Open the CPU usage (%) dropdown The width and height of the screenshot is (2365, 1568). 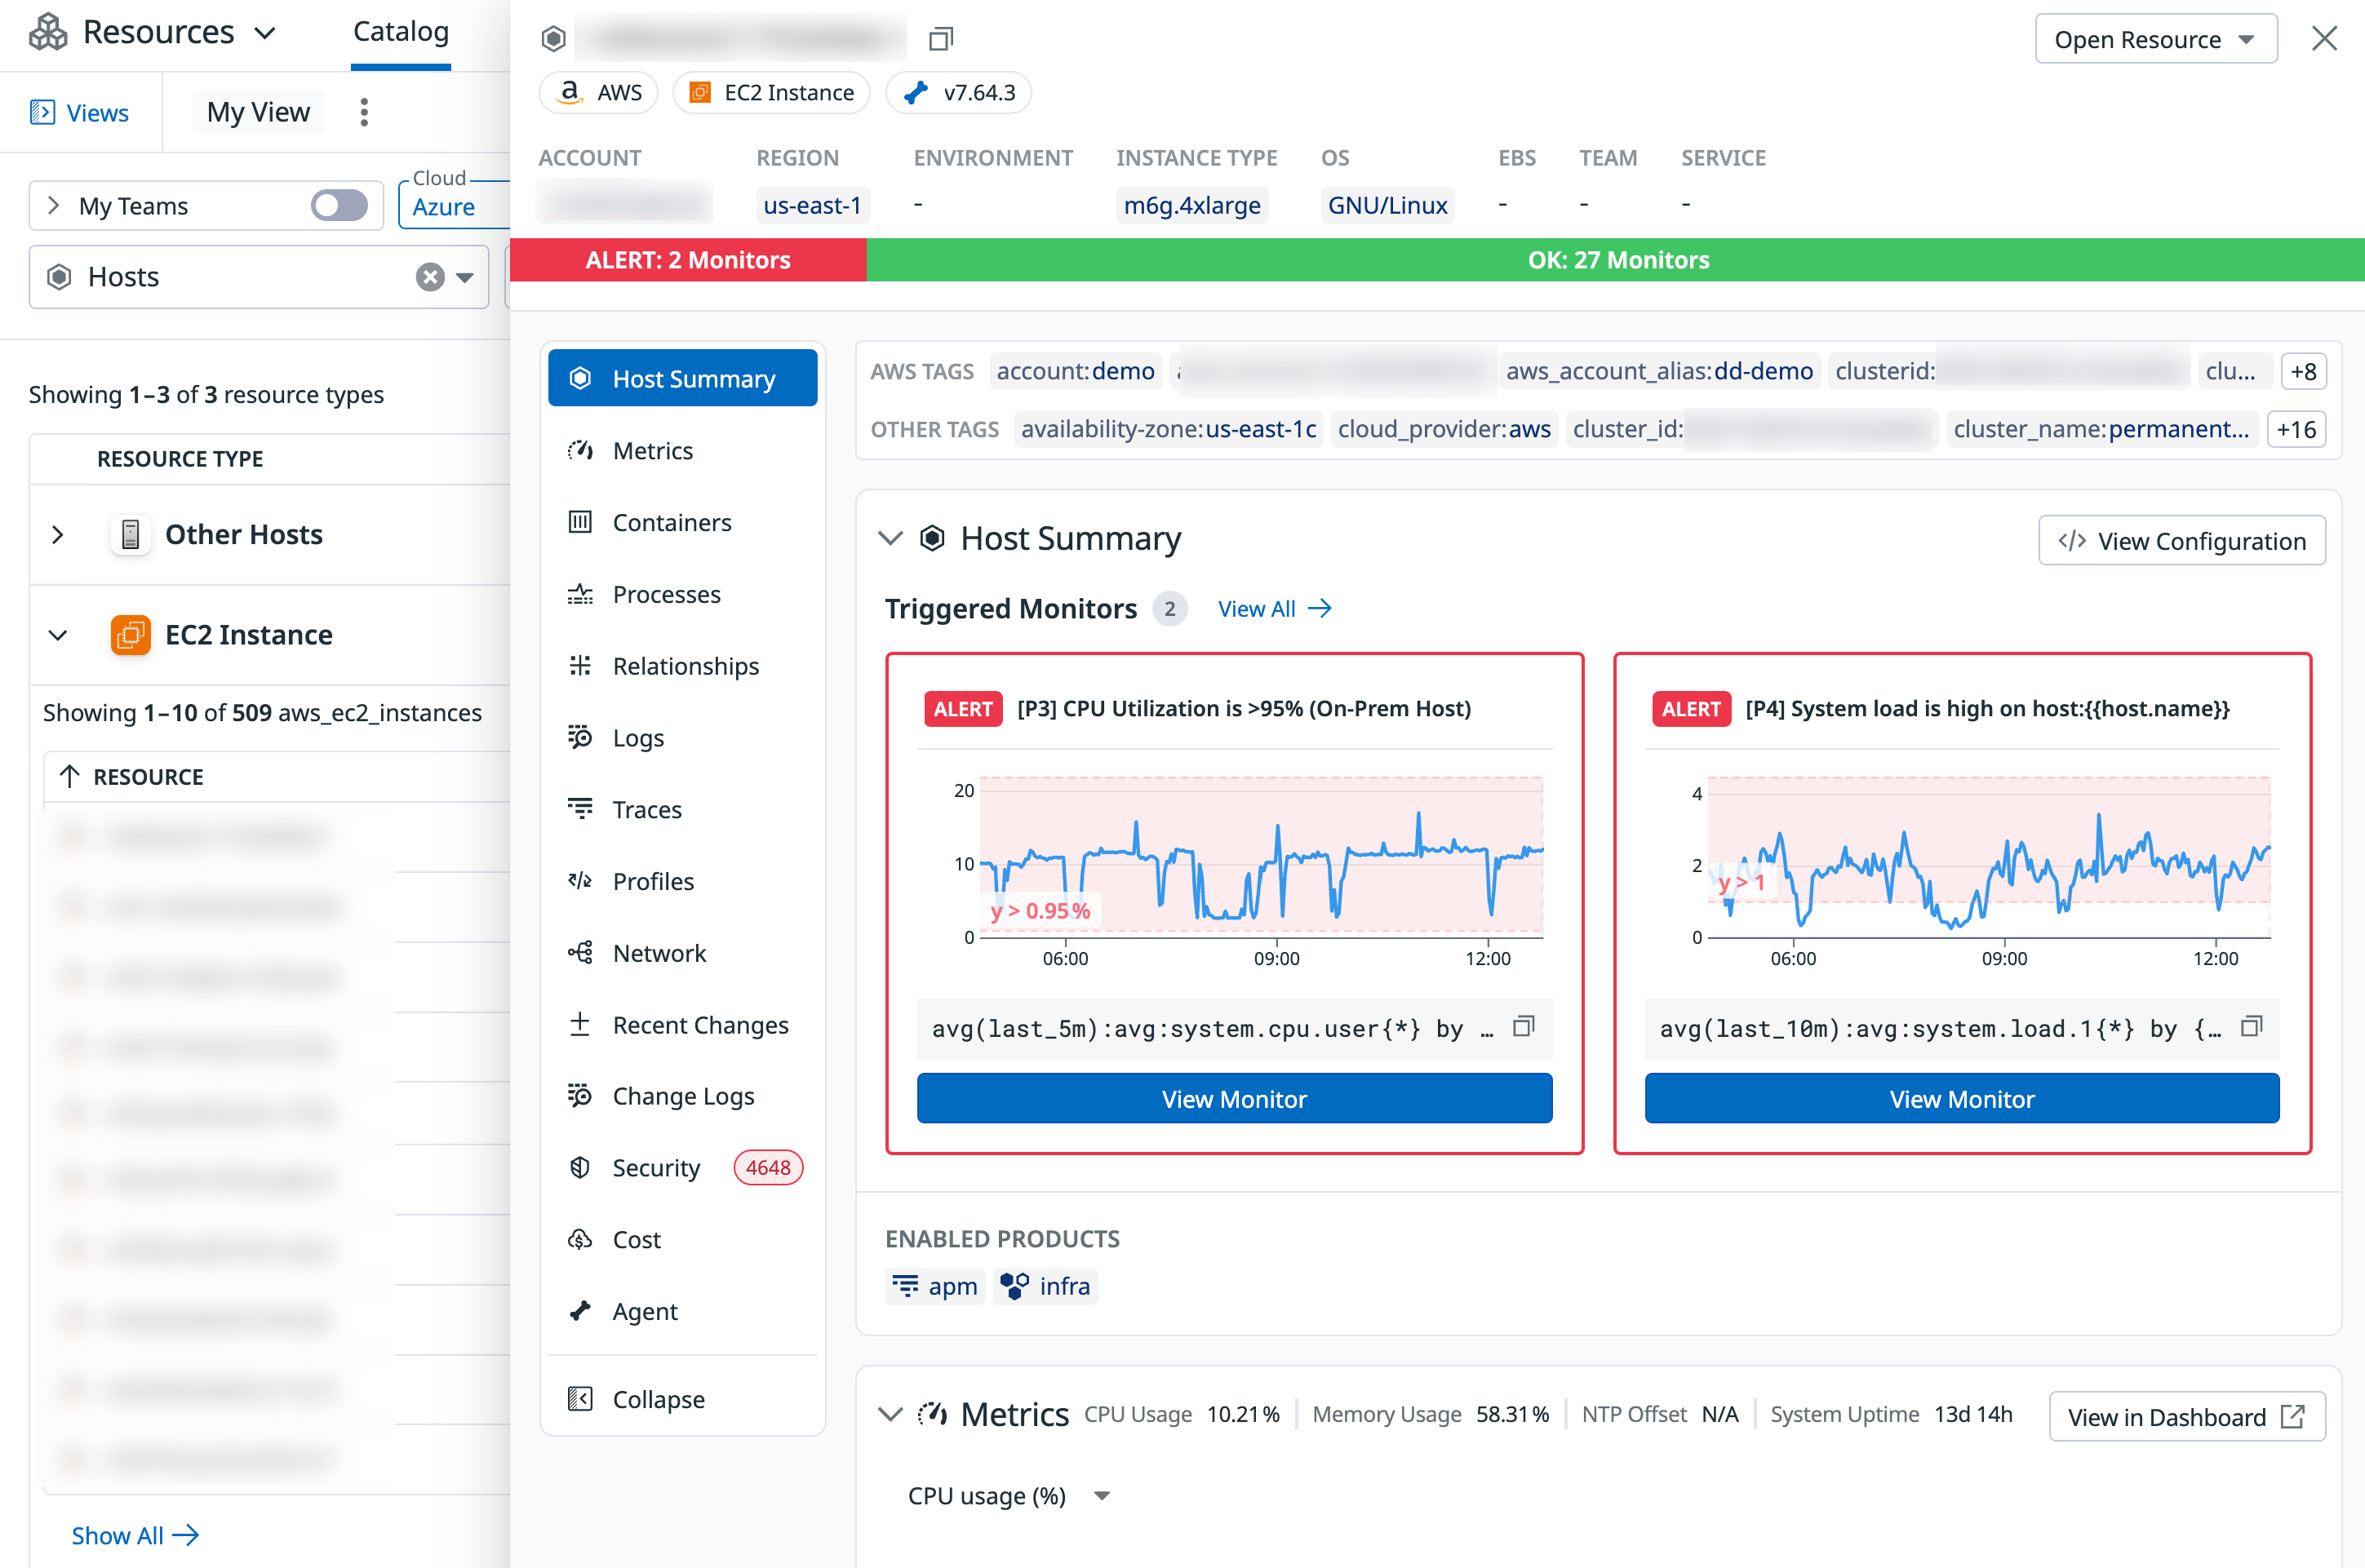1102,1496
